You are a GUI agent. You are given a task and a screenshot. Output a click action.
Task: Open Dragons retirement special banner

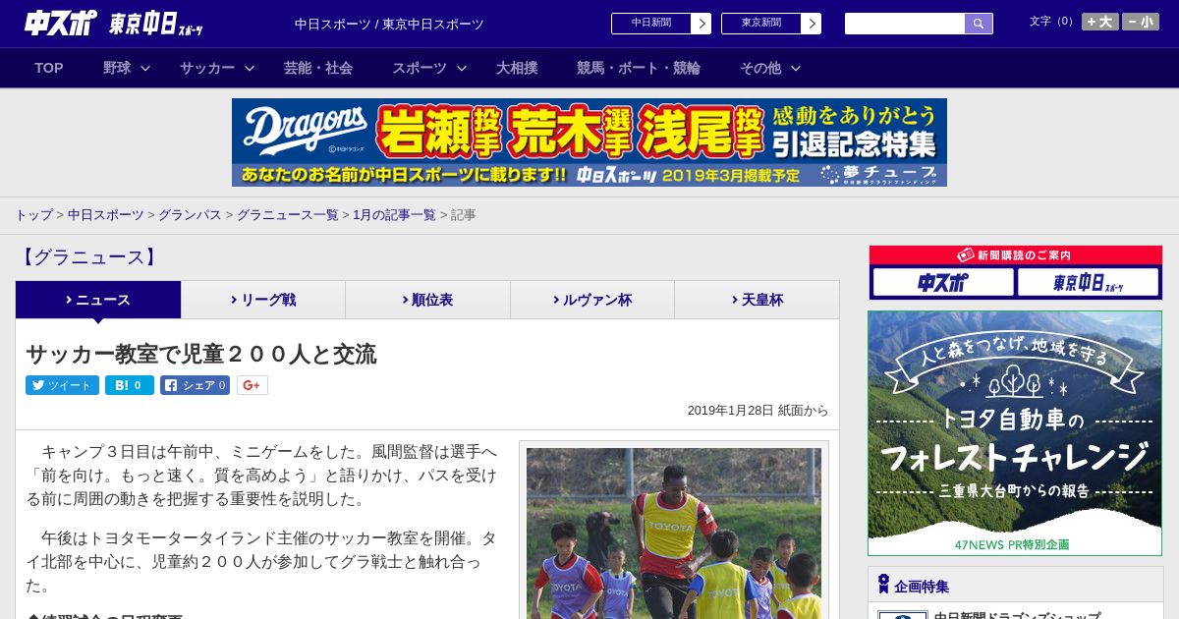589,142
